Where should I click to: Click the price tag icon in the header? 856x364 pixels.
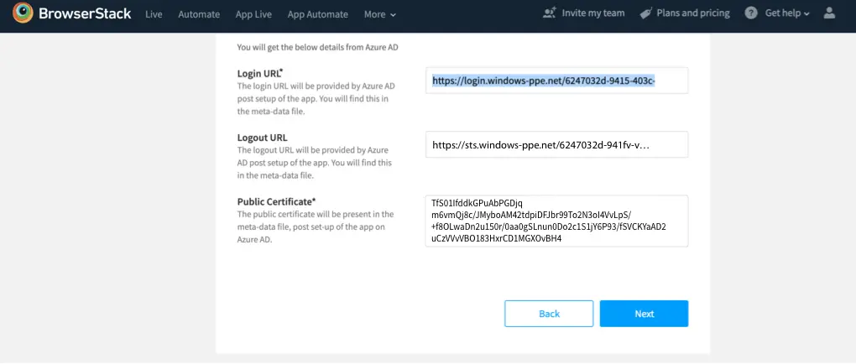646,13
